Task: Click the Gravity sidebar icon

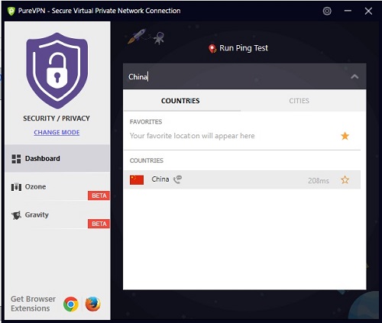Action: coord(16,215)
